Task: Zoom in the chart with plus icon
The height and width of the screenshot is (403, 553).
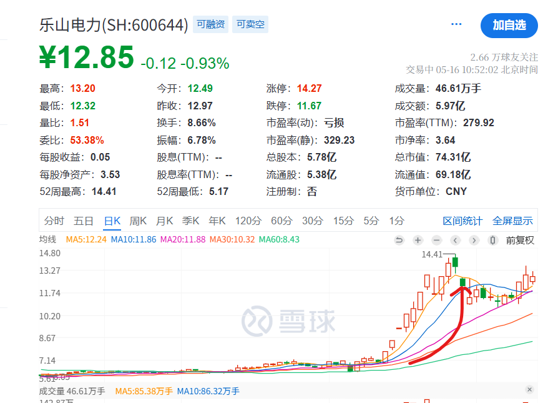Action: tap(418, 241)
